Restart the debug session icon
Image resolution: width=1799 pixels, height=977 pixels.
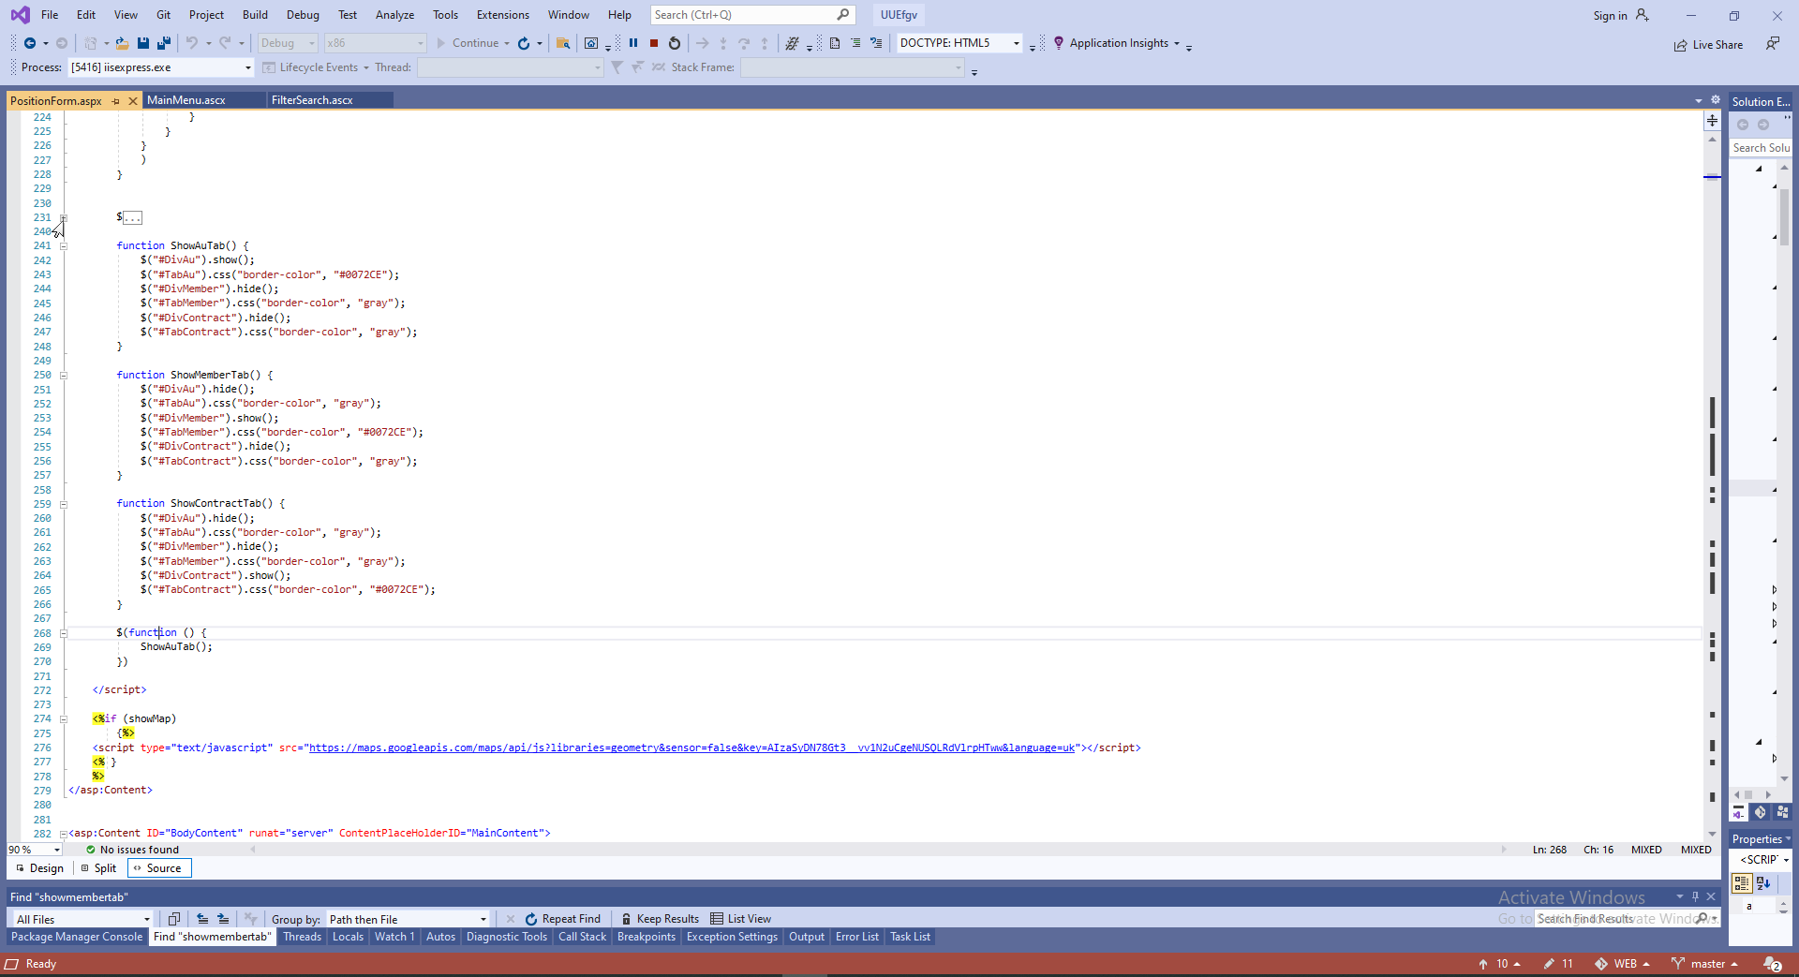pos(675,43)
